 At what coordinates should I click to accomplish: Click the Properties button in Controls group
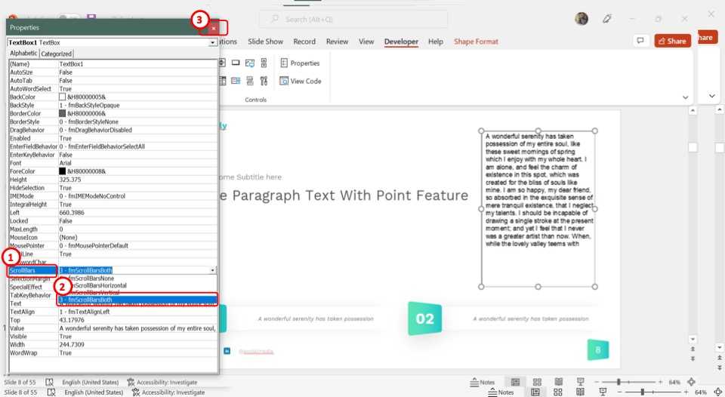tap(300, 63)
